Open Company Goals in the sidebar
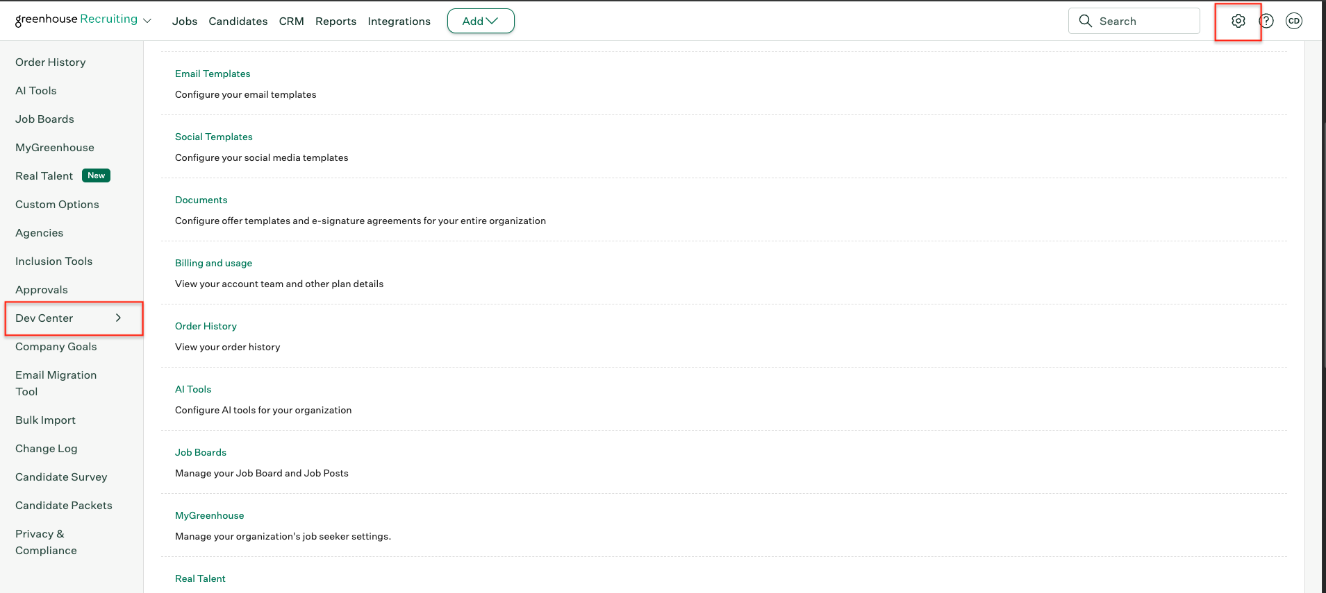The image size is (1326, 593). [56, 347]
